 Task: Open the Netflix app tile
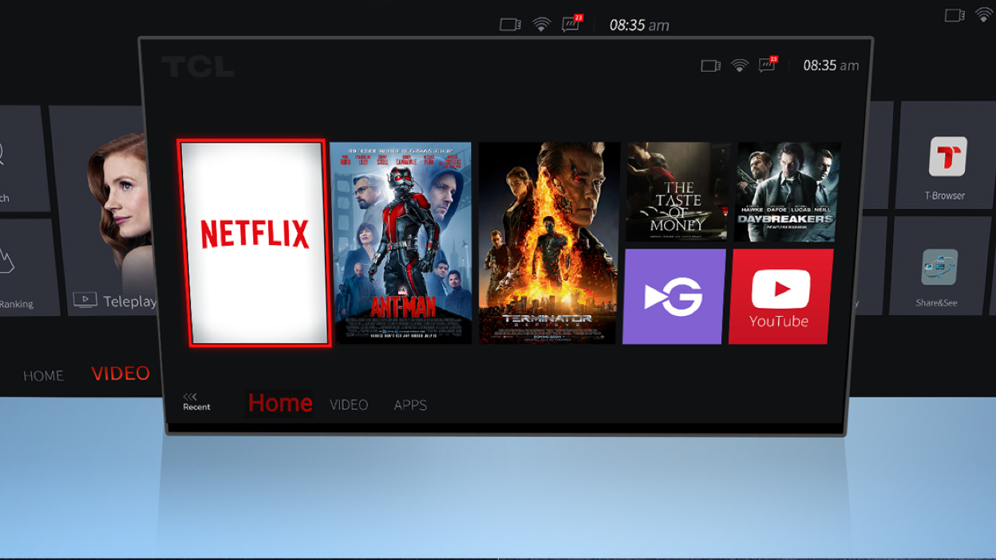[254, 243]
